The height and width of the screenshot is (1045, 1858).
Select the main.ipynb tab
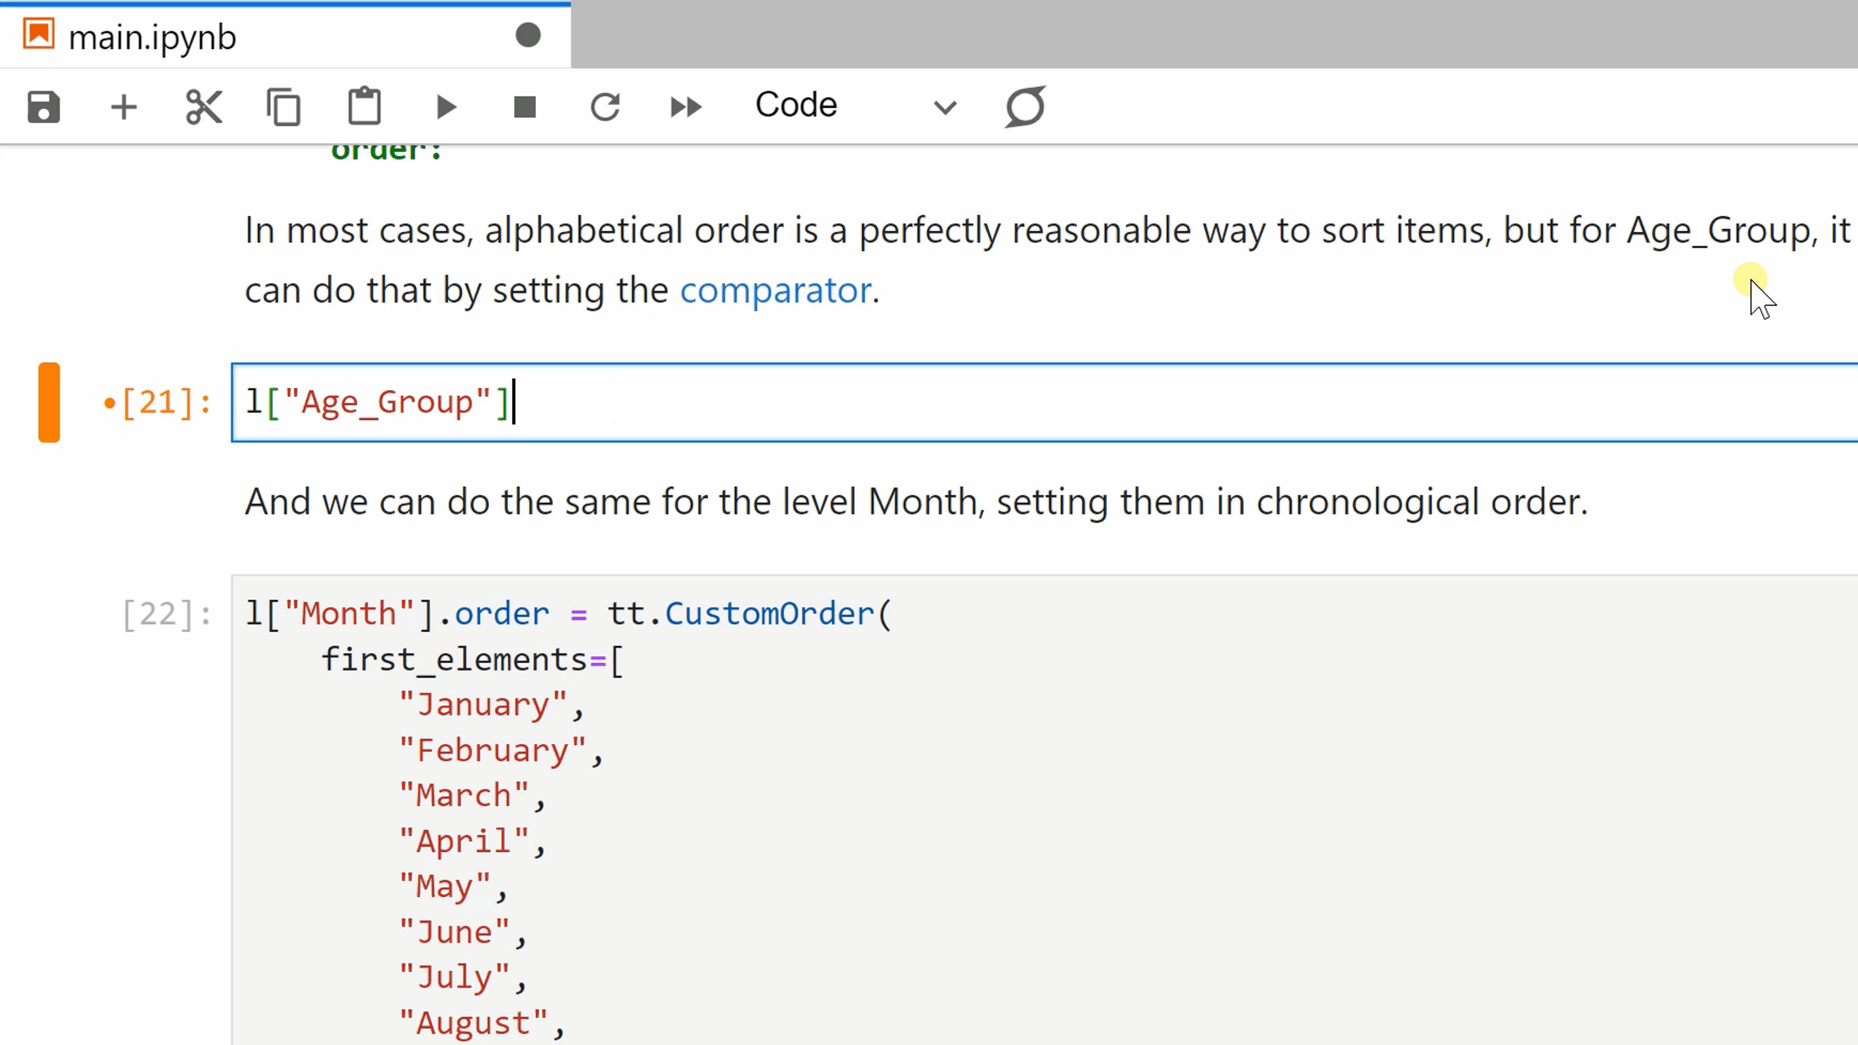pyautogui.click(x=285, y=36)
